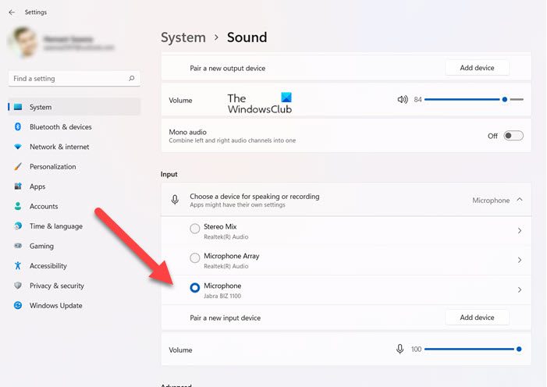Viewport: 547px width, 387px height.
Task: Open Bluetooth & devices settings
Action: tap(60, 127)
